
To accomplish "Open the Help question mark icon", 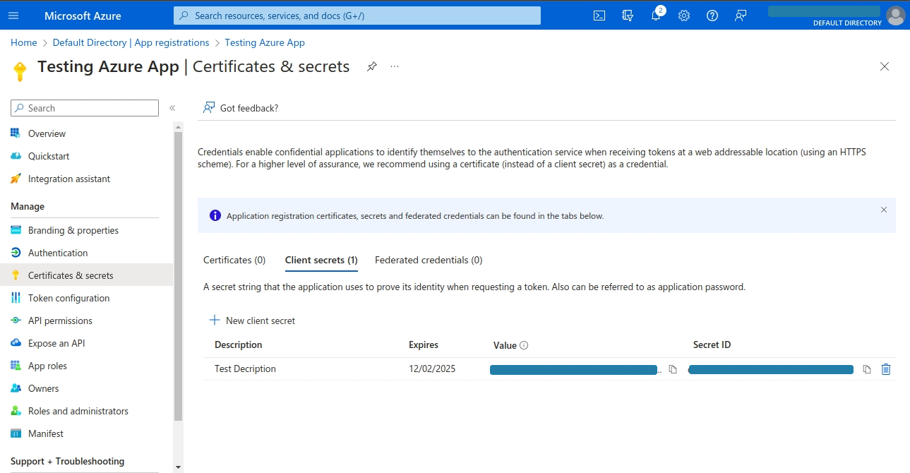I will point(712,16).
